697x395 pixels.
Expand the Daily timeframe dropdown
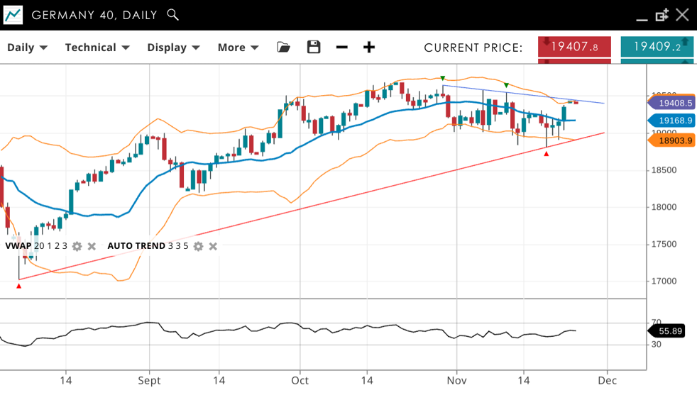coord(27,48)
